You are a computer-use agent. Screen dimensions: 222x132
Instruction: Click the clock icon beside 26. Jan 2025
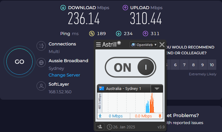[x=109, y=127]
